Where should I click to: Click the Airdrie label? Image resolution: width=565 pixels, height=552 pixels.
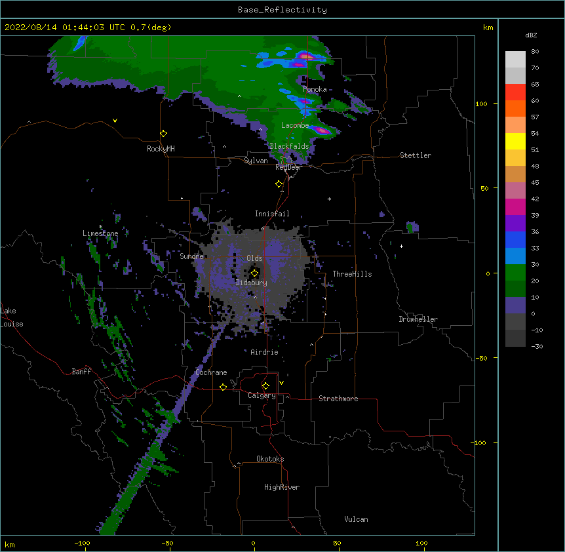tap(264, 352)
